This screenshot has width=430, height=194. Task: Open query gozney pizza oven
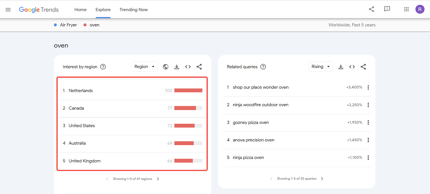tap(251, 123)
